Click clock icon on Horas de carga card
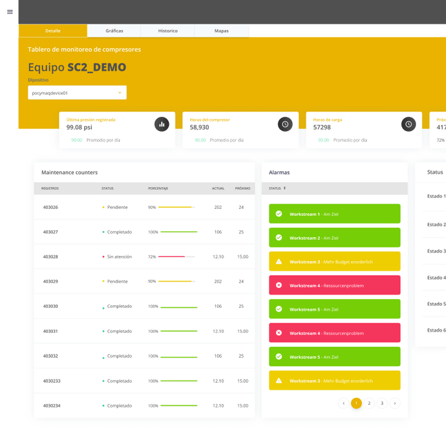 tap(408, 124)
